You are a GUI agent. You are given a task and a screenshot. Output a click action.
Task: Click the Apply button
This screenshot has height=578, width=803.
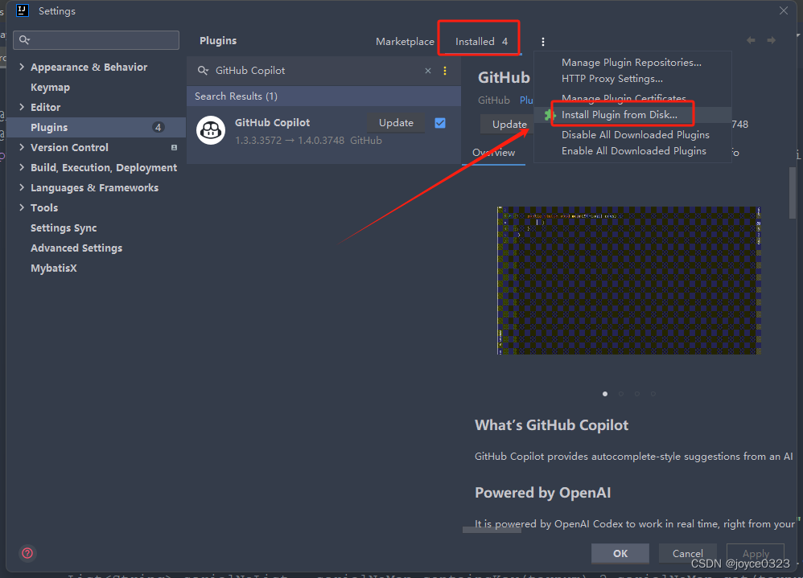point(756,553)
